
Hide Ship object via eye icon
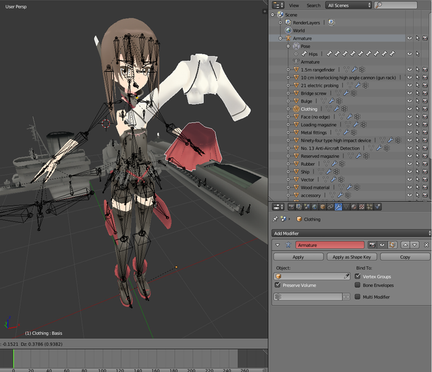(410, 171)
